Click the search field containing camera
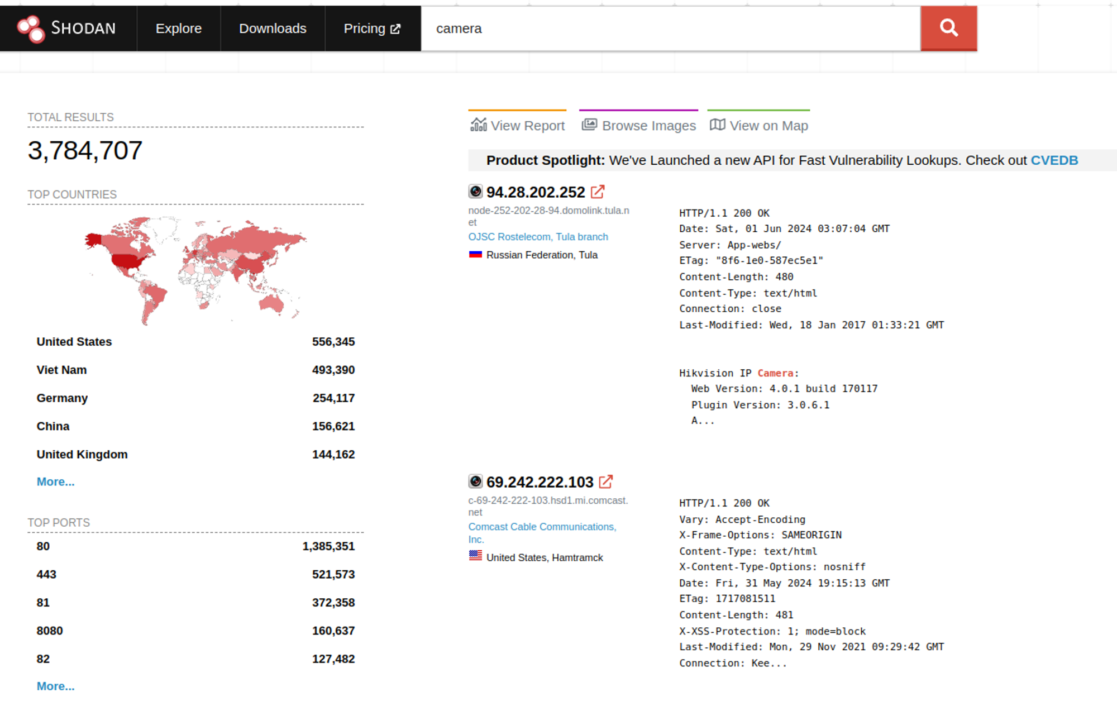This screenshot has height=706, width=1117. coord(670,28)
